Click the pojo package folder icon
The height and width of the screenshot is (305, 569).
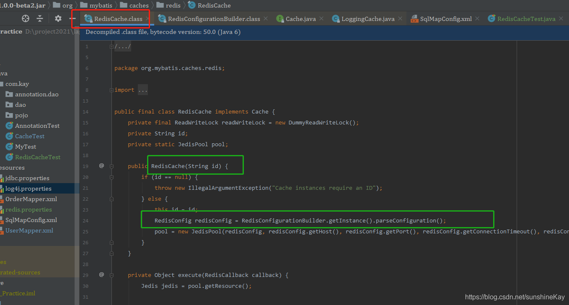(9, 115)
